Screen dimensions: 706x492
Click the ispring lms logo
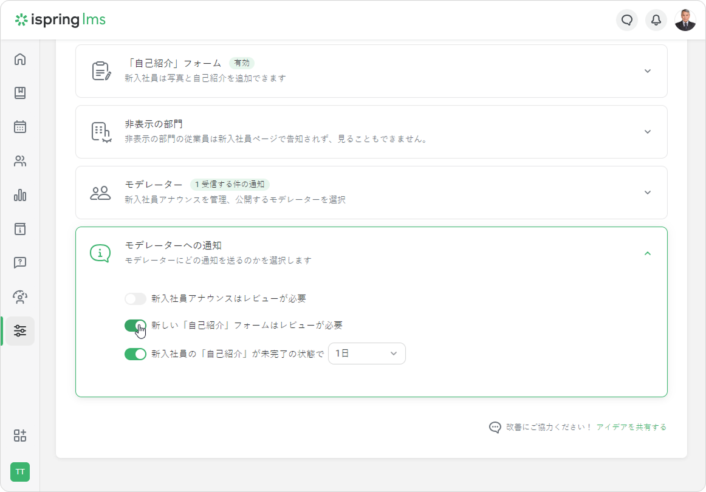[x=61, y=20]
